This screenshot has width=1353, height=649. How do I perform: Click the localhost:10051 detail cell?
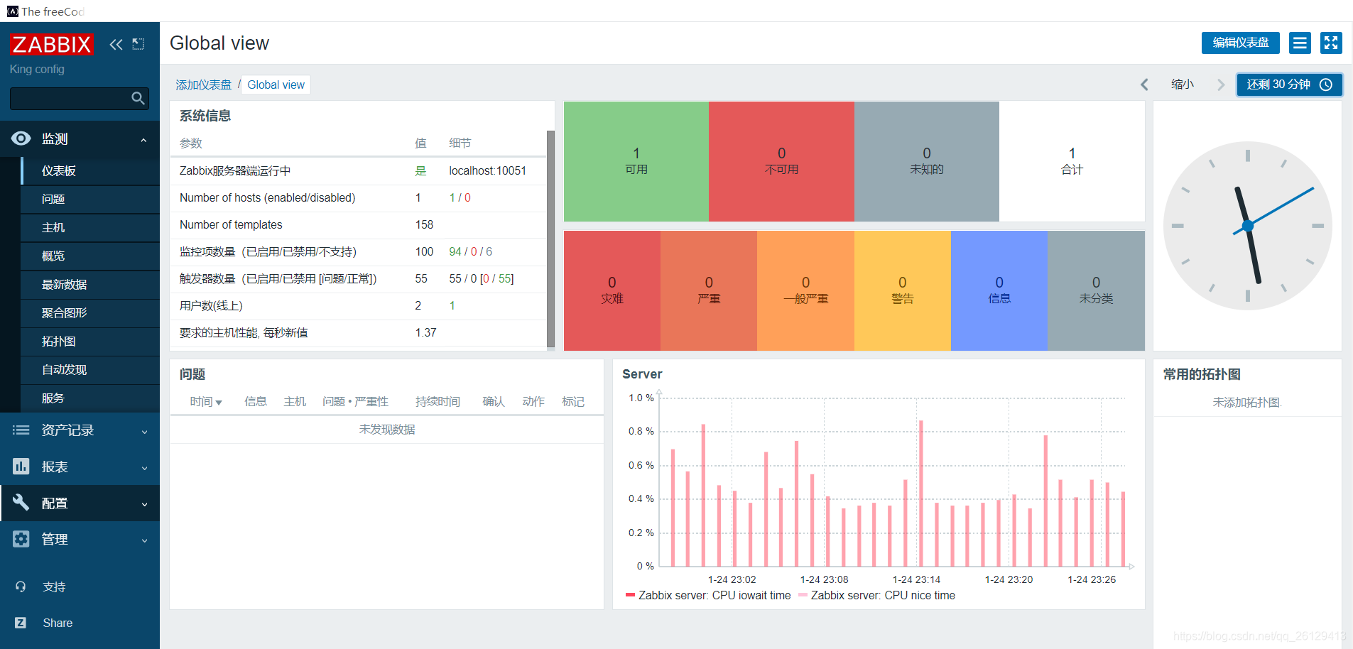(487, 170)
